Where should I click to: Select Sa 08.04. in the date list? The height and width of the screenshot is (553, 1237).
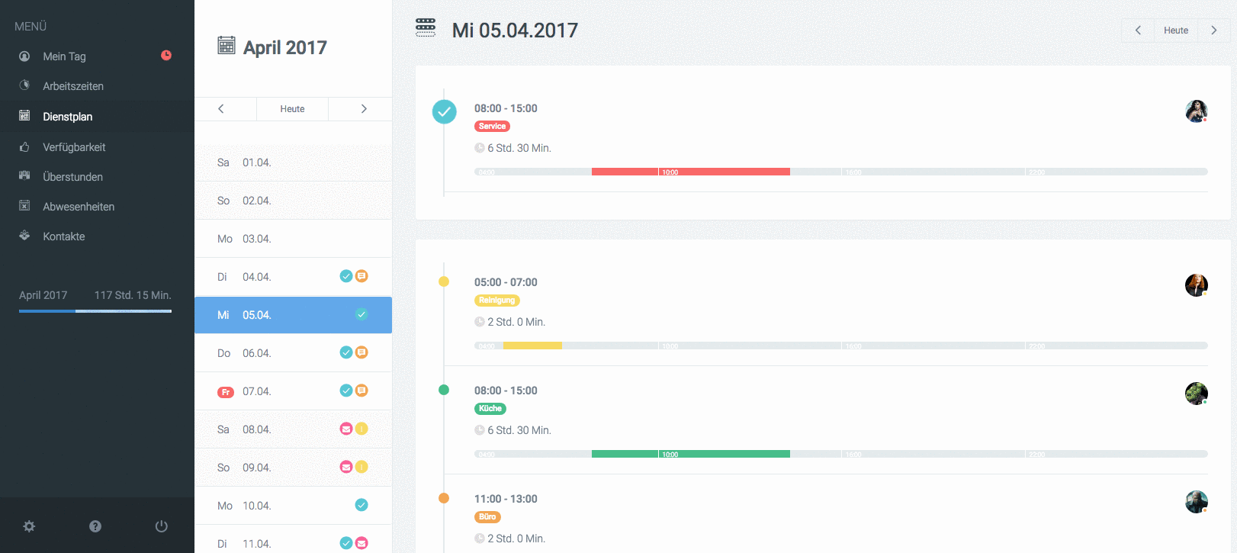[294, 429]
